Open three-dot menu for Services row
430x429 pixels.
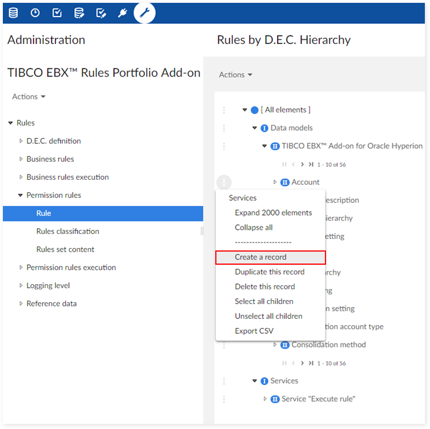click(x=224, y=381)
